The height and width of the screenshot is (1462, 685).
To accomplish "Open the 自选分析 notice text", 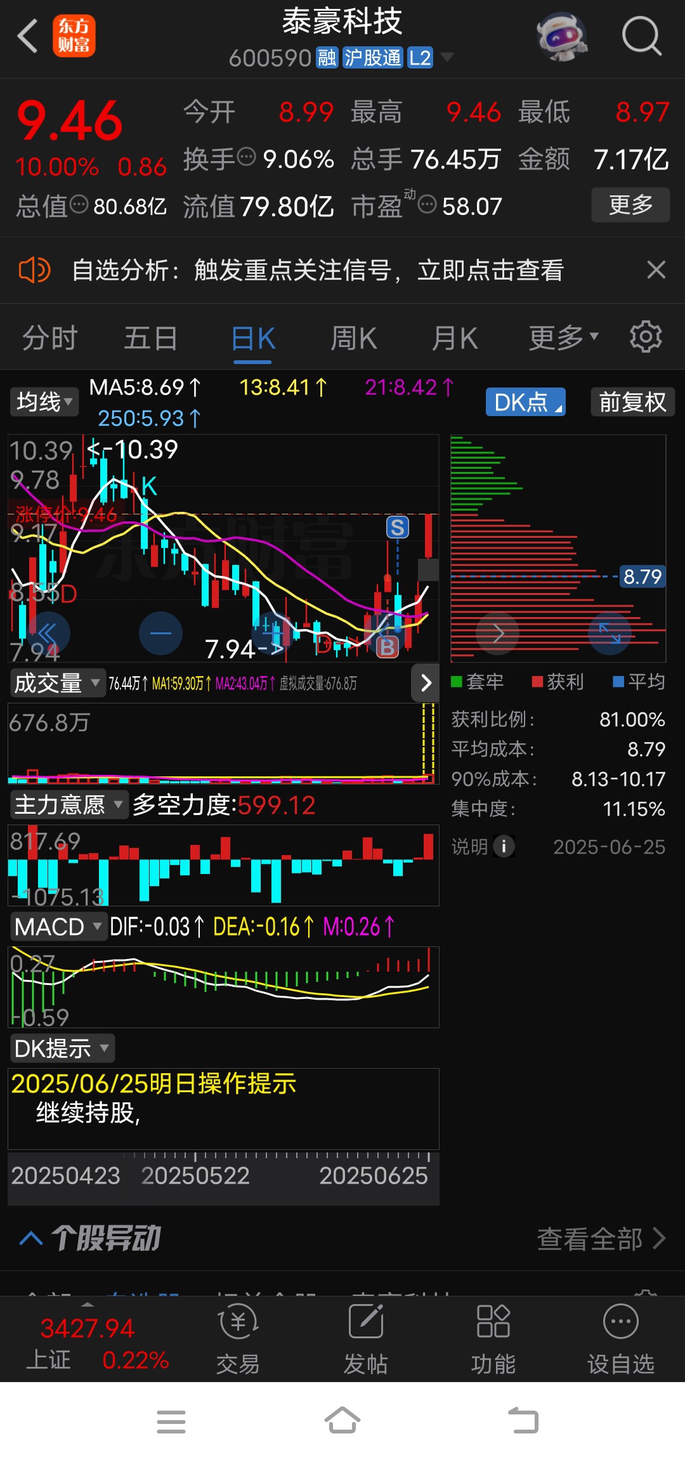I will [x=318, y=270].
